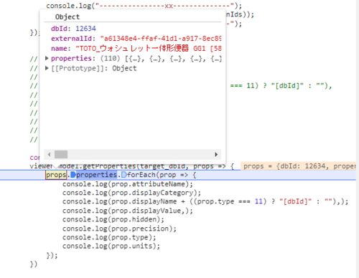
Task: Click the scroll left arrow in popup
Action: click(x=49, y=154)
